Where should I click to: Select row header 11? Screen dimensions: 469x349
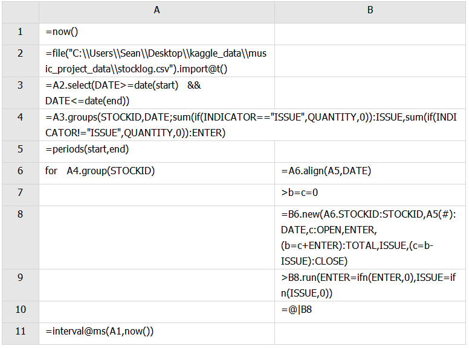pos(21,333)
